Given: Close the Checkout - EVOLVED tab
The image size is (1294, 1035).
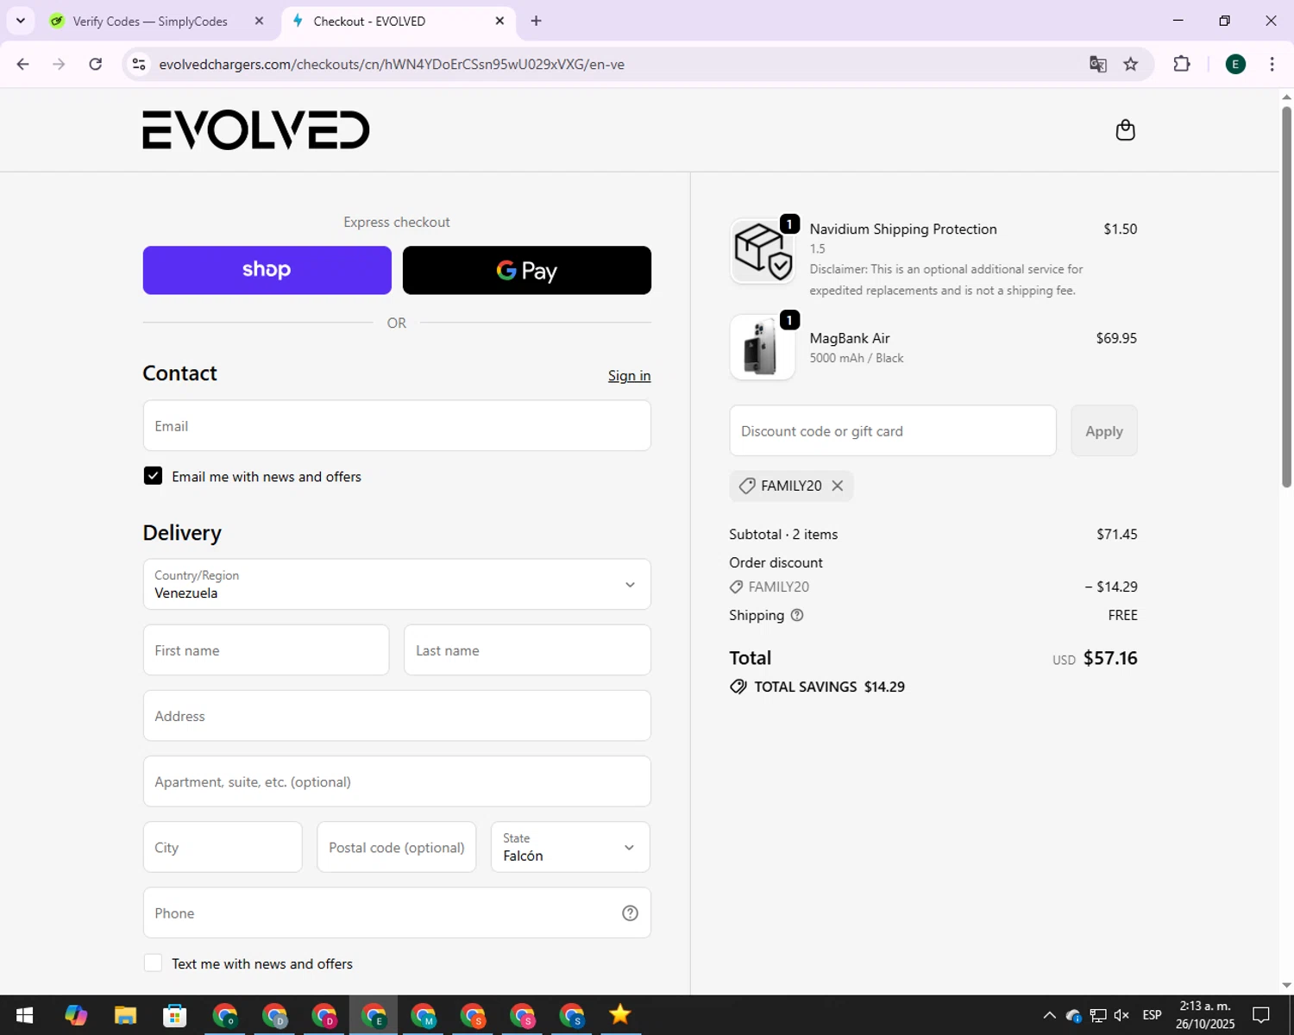Looking at the screenshot, I should (x=499, y=21).
